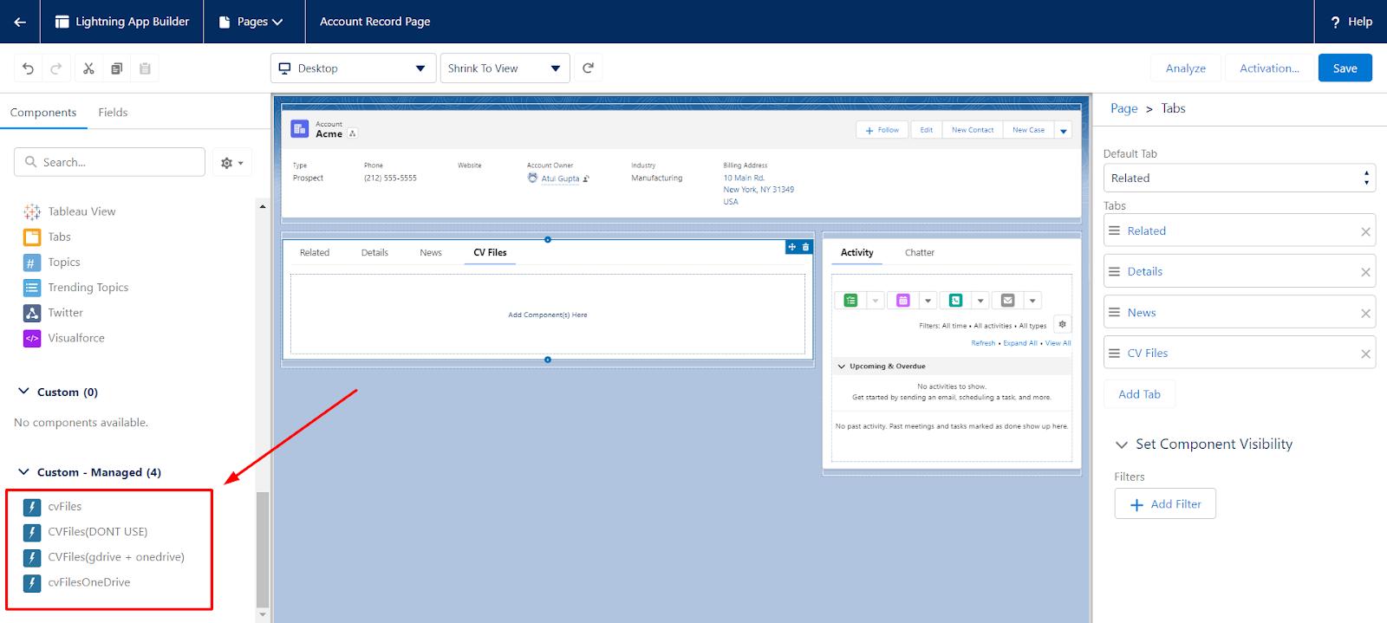Click the Redo icon in toolbar

(x=56, y=68)
